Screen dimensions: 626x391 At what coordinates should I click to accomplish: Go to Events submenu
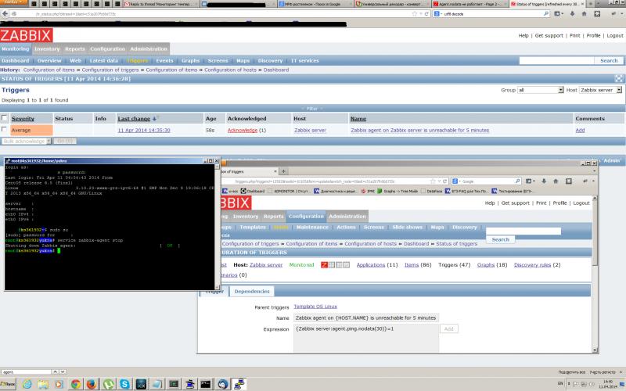[x=164, y=61]
